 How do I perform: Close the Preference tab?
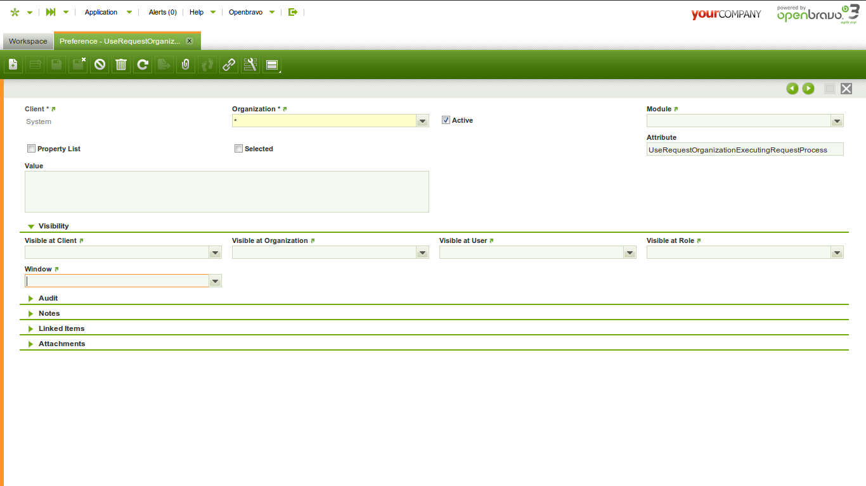coord(189,41)
